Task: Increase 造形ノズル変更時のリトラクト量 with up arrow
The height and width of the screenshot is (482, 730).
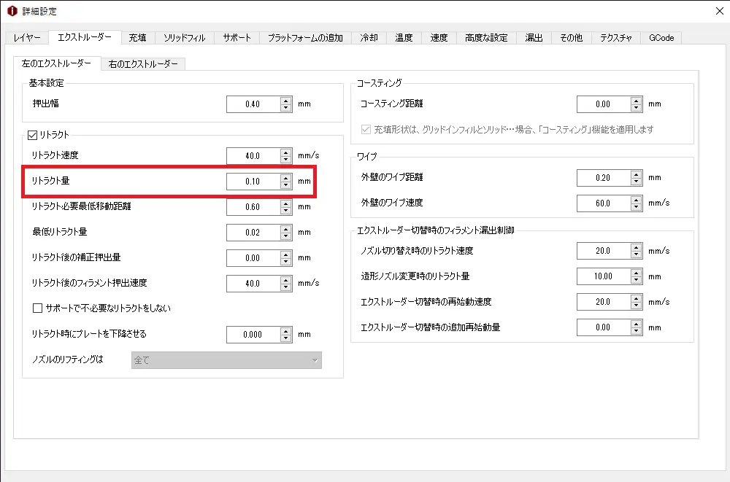Action: point(636,273)
